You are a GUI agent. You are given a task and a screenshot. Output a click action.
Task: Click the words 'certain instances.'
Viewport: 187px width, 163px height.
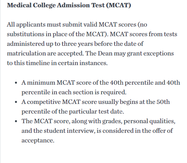83,63
